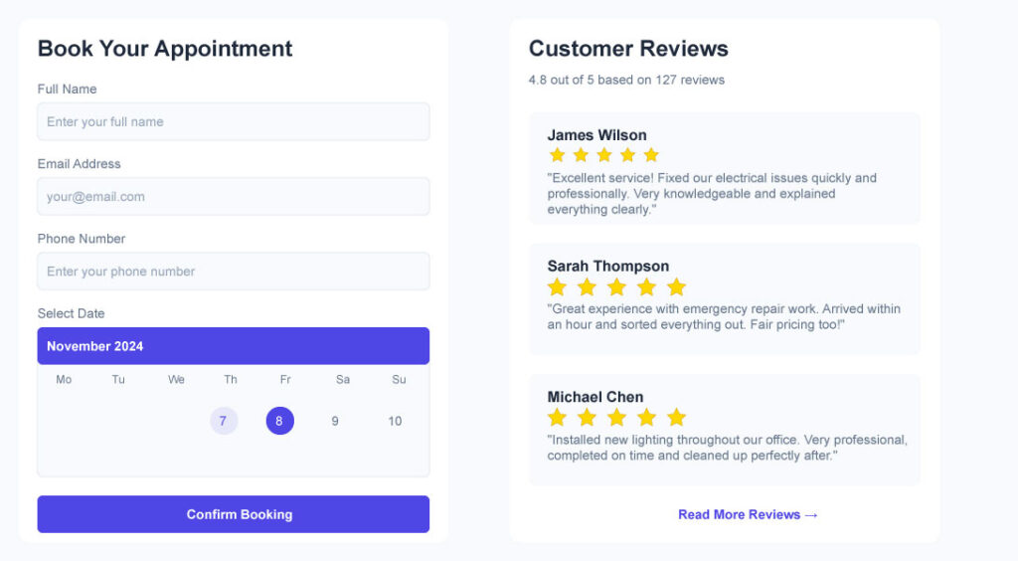
Task: Click the fifth star in James Wilson's rating
Action: (651, 155)
